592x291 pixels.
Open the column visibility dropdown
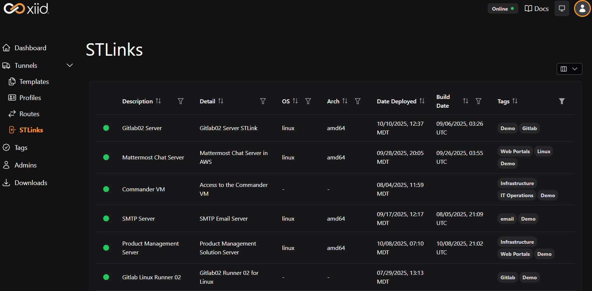point(569,69)
